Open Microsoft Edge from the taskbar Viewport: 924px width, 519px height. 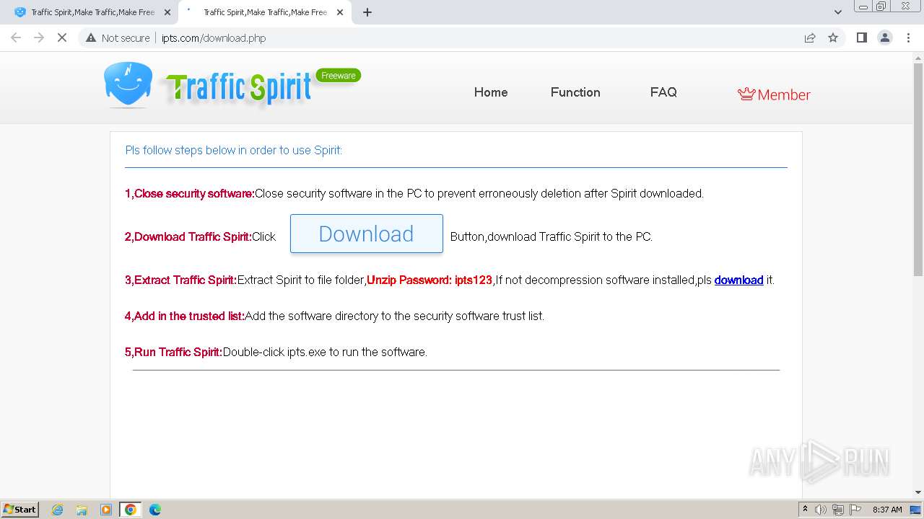coord(155,510)
